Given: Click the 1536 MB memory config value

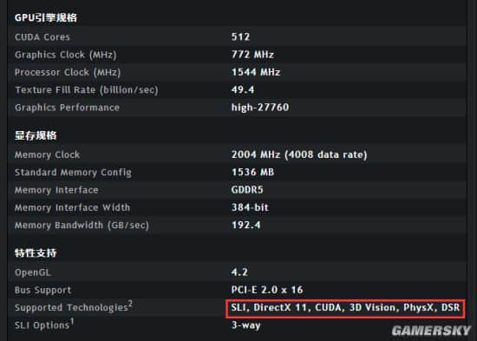Looking at the screenshot, I should (252, 173).
